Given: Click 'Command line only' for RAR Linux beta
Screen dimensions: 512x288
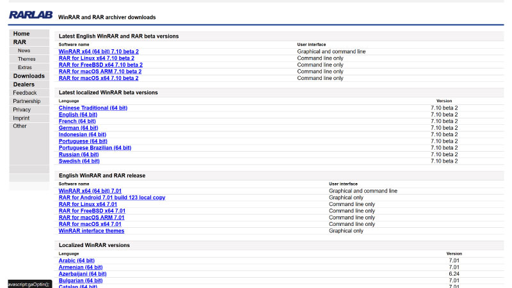Looking at the screenshot, I should tap(321, 58).
